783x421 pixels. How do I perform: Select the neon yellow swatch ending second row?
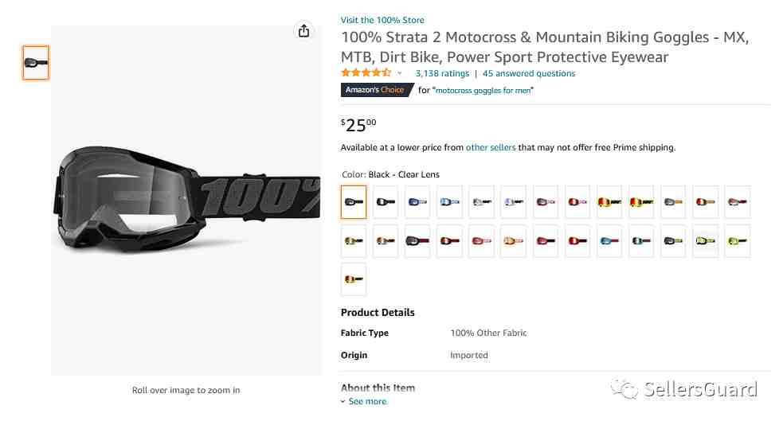[737, 241]
